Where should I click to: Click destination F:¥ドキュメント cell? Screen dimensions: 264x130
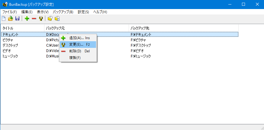click(141, 35)
